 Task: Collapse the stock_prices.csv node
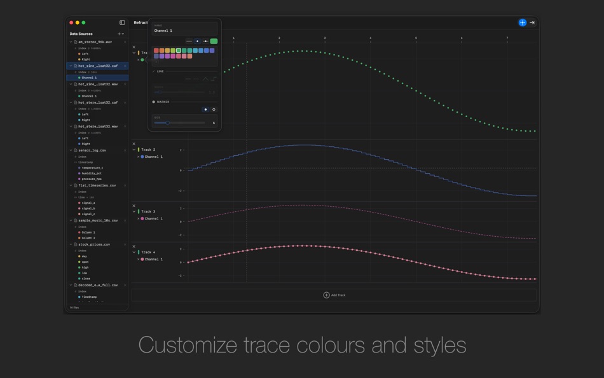coord(71,244)
